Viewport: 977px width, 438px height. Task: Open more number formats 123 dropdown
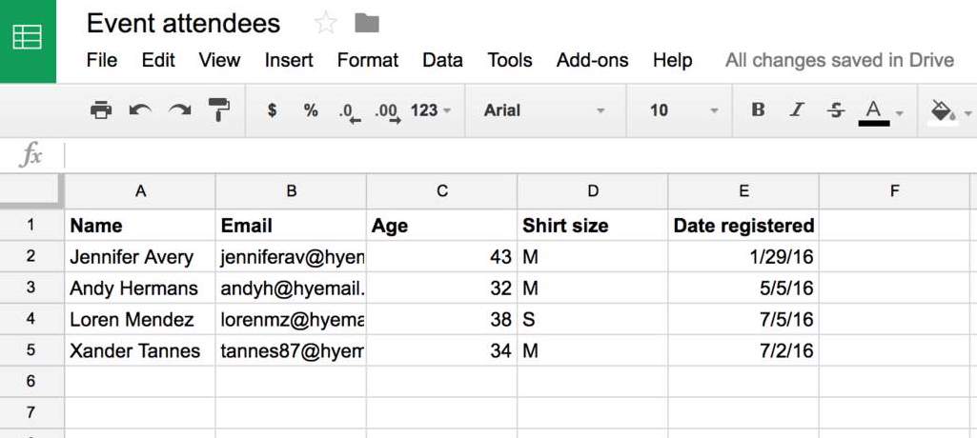click(x=431, y=110)
